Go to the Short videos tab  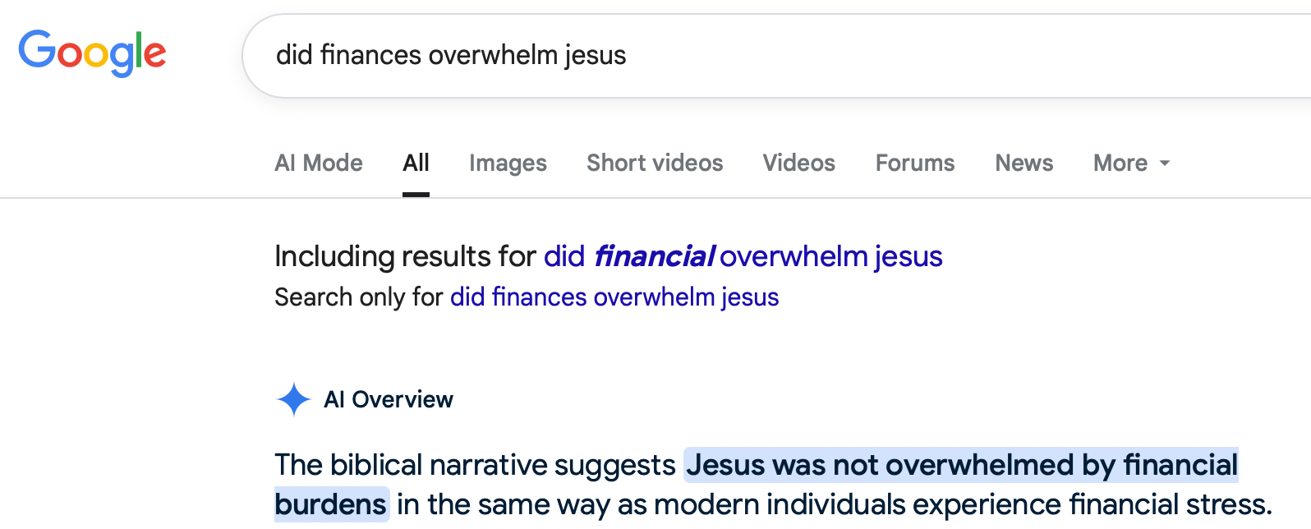click(x=655, y=163)
